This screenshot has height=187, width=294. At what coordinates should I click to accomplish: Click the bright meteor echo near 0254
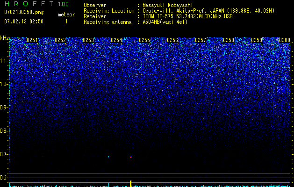(x=131, y=157)
